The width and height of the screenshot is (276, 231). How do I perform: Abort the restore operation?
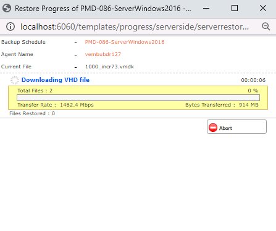[236, 127]
